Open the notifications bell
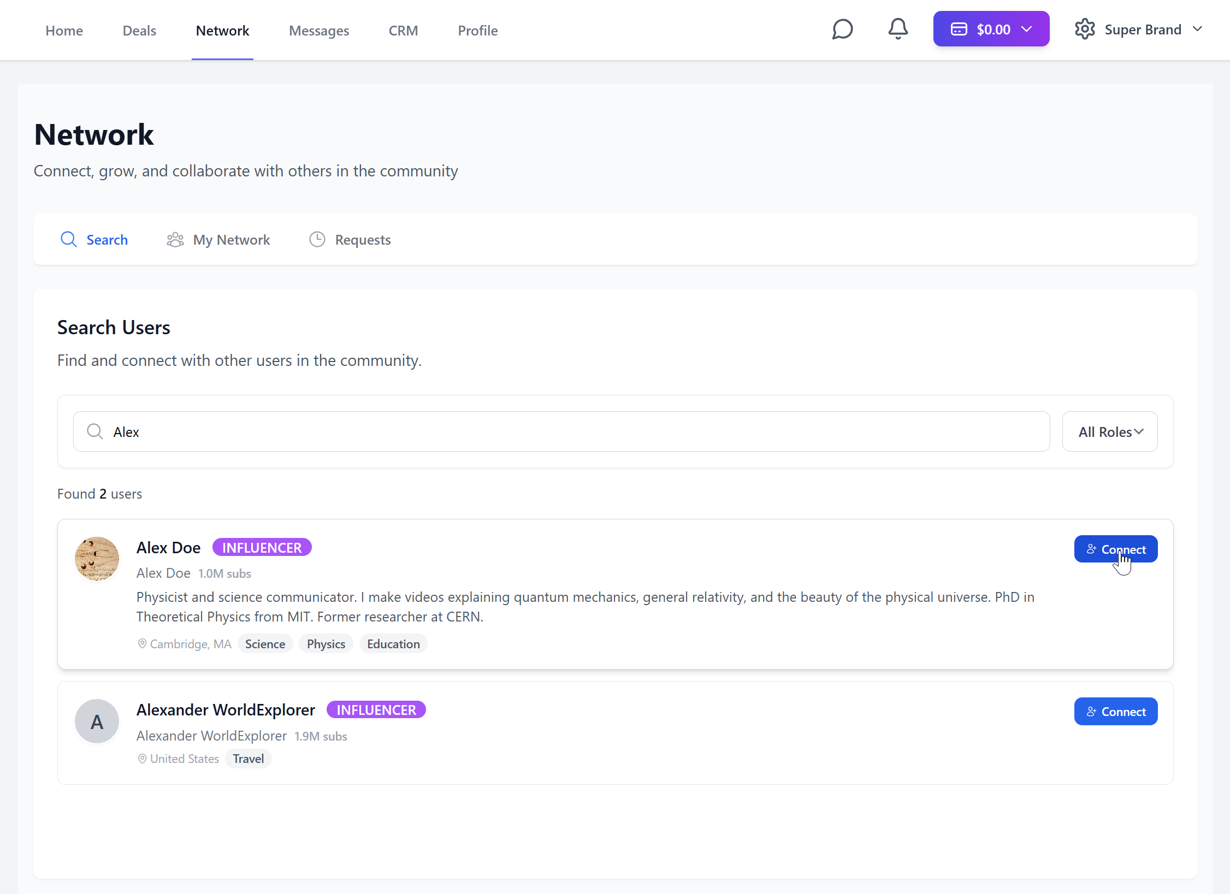 tap(898, 29)
